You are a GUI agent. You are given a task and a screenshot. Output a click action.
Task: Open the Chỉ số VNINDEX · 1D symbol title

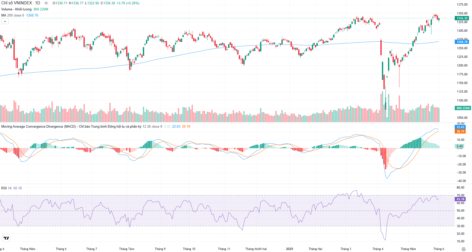tap(21, 3)
